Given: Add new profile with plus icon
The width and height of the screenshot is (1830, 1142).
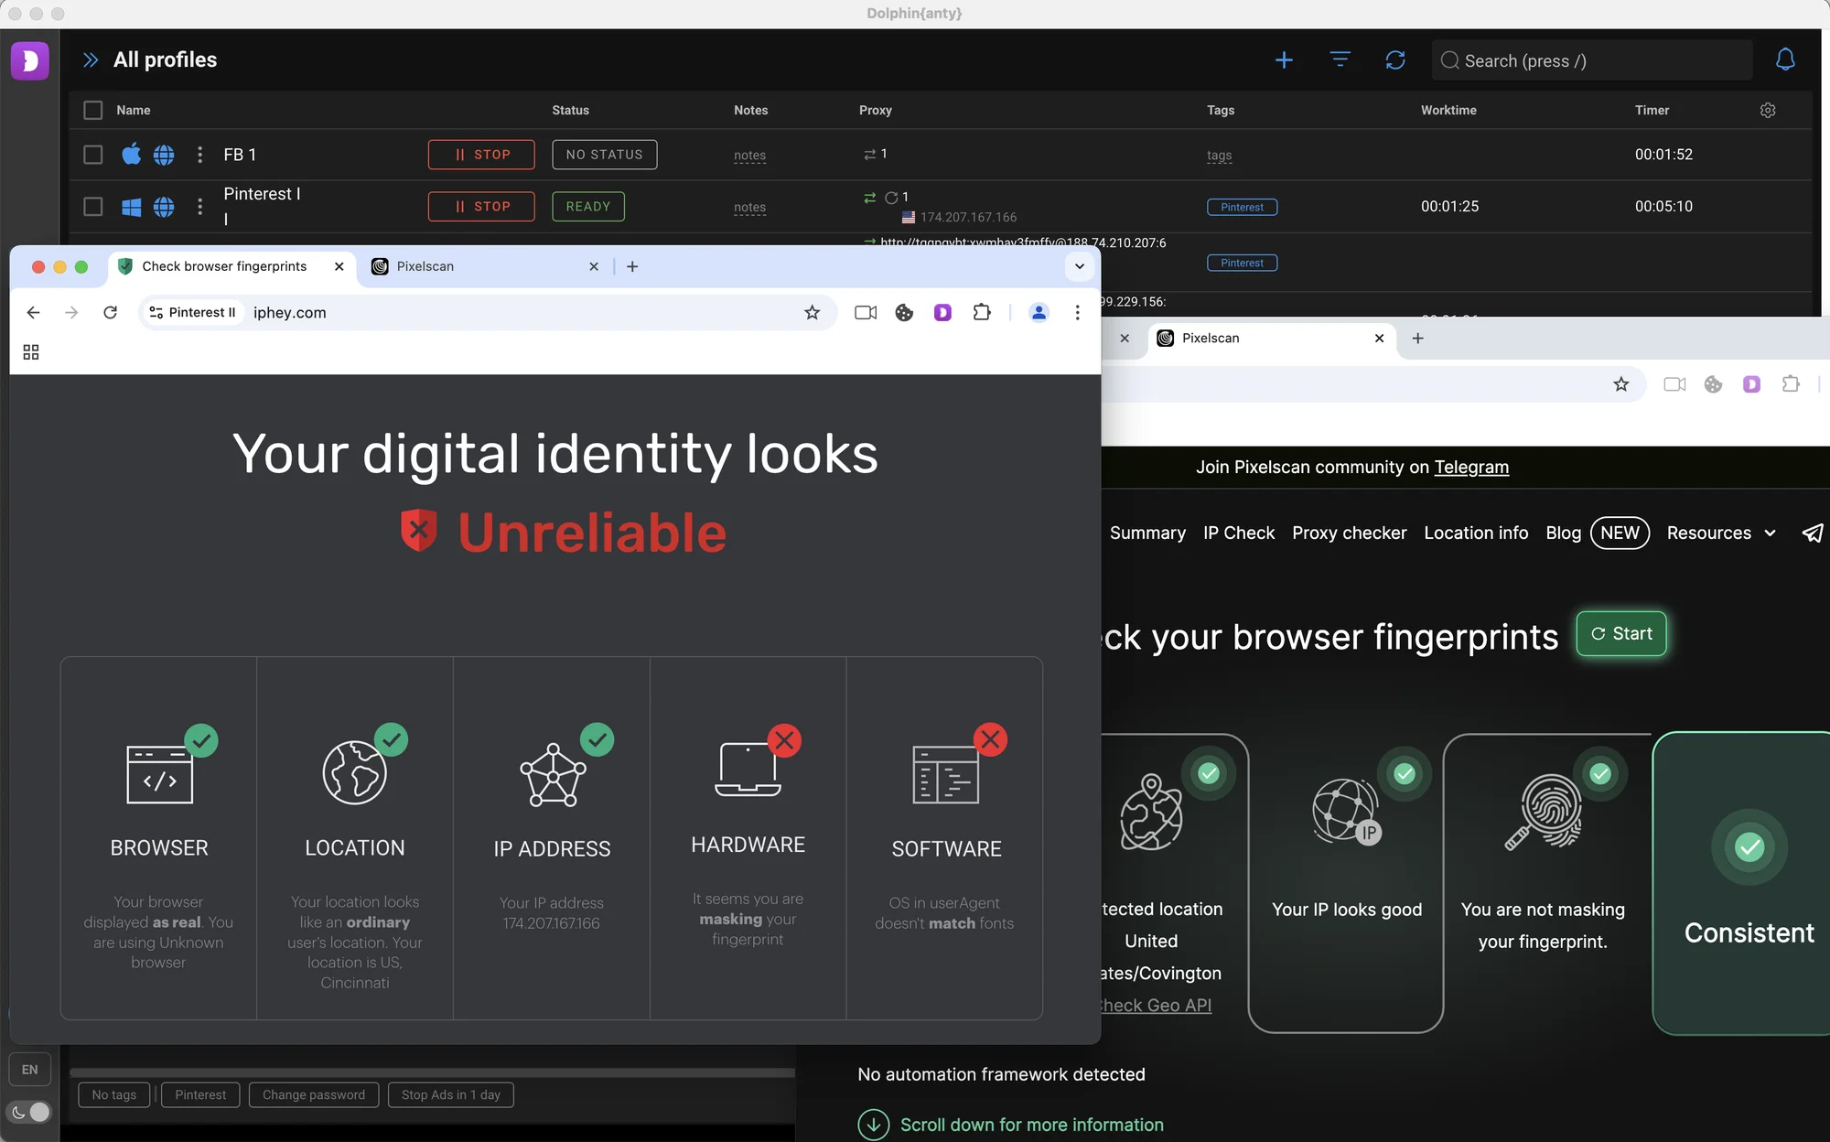Looking at the screenshot, I should [x=1284, y=60].
